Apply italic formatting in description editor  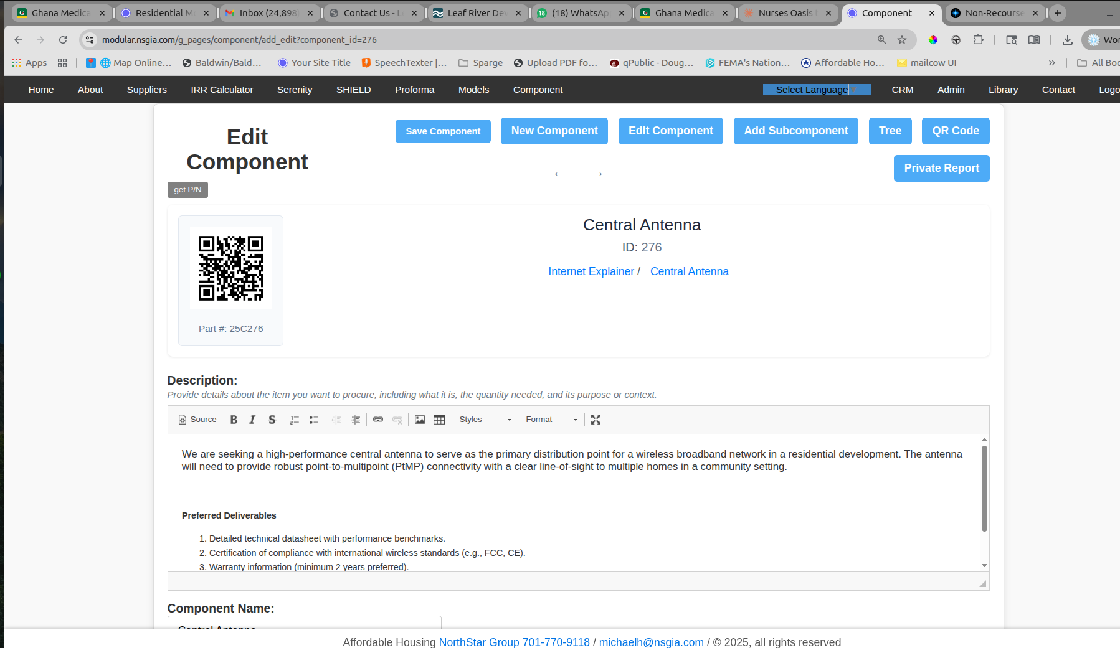(252, 420)
